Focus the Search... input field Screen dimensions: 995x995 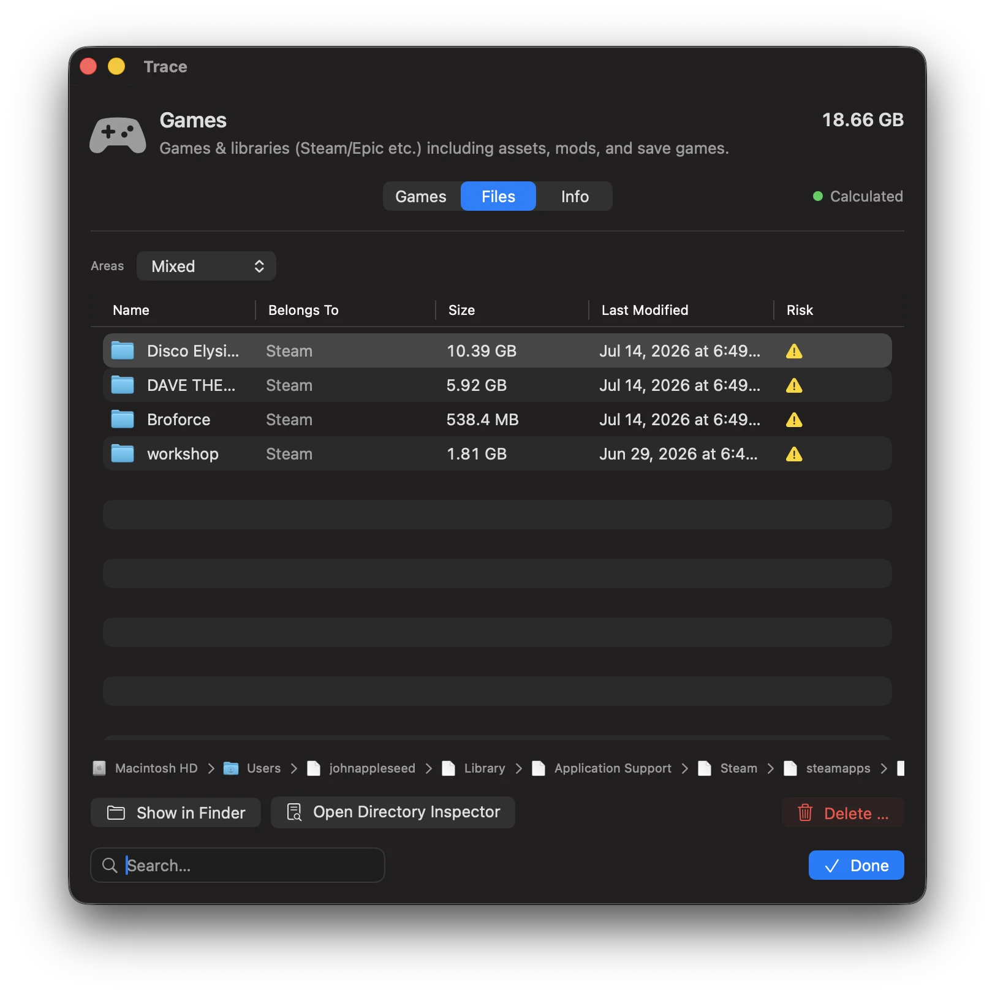[238, 865]
